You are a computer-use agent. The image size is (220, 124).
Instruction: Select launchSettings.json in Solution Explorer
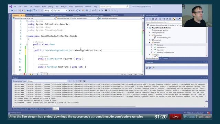[x=164, y=38]
